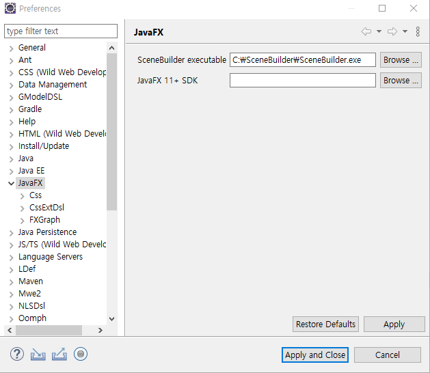This screenshot has width=430, height=373.
Task: Expand the Java EE tree node
Action: point(11,171)
